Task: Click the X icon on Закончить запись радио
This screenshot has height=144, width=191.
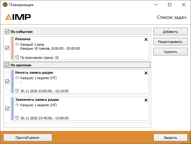Action: click(x=146, y=100)
